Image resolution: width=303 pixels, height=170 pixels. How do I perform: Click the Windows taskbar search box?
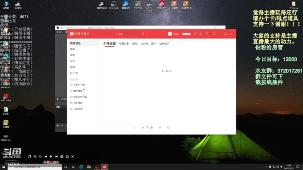(34, 167)
